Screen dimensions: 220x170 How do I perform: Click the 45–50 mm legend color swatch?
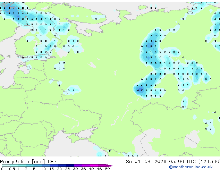(102, 165)
